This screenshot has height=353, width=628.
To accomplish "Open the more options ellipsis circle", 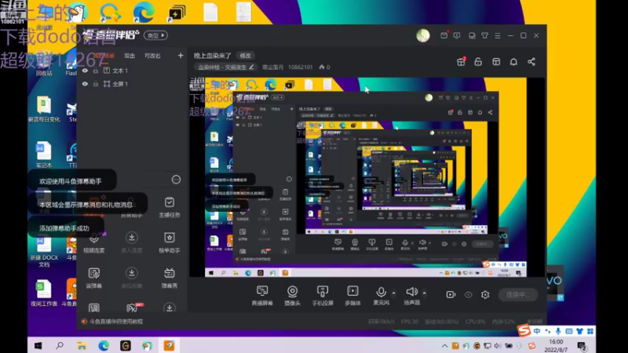I will tap(176, 180).
